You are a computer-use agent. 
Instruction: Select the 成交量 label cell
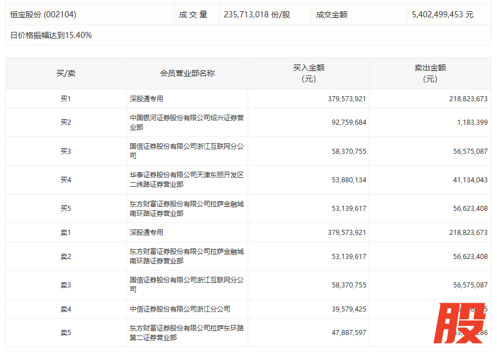pos(194,15)
